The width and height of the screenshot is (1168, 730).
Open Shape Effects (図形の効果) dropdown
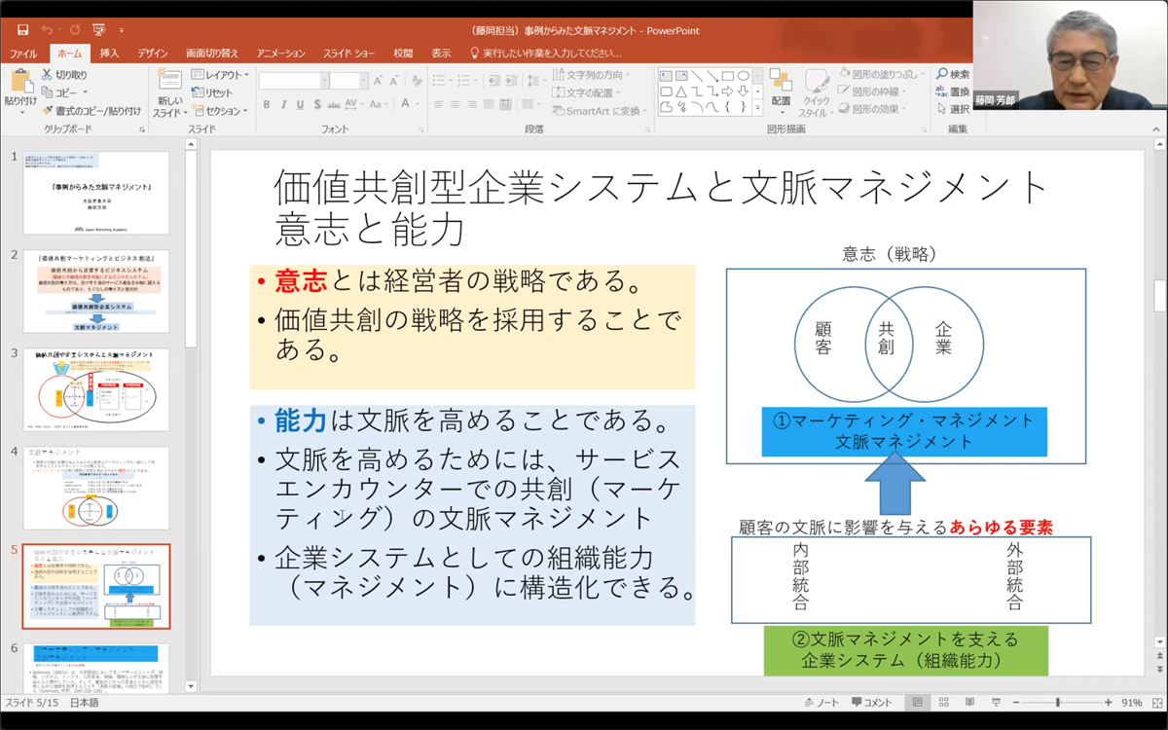[872, 109]
